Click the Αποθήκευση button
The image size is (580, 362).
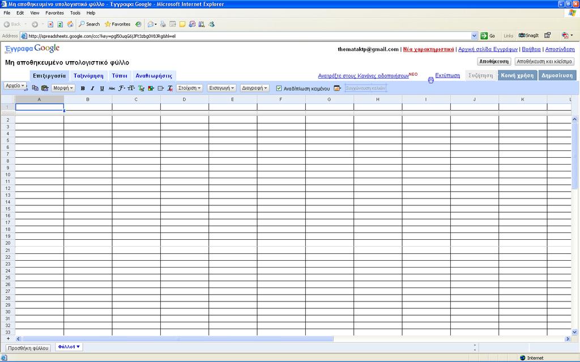tap(494, 62)
